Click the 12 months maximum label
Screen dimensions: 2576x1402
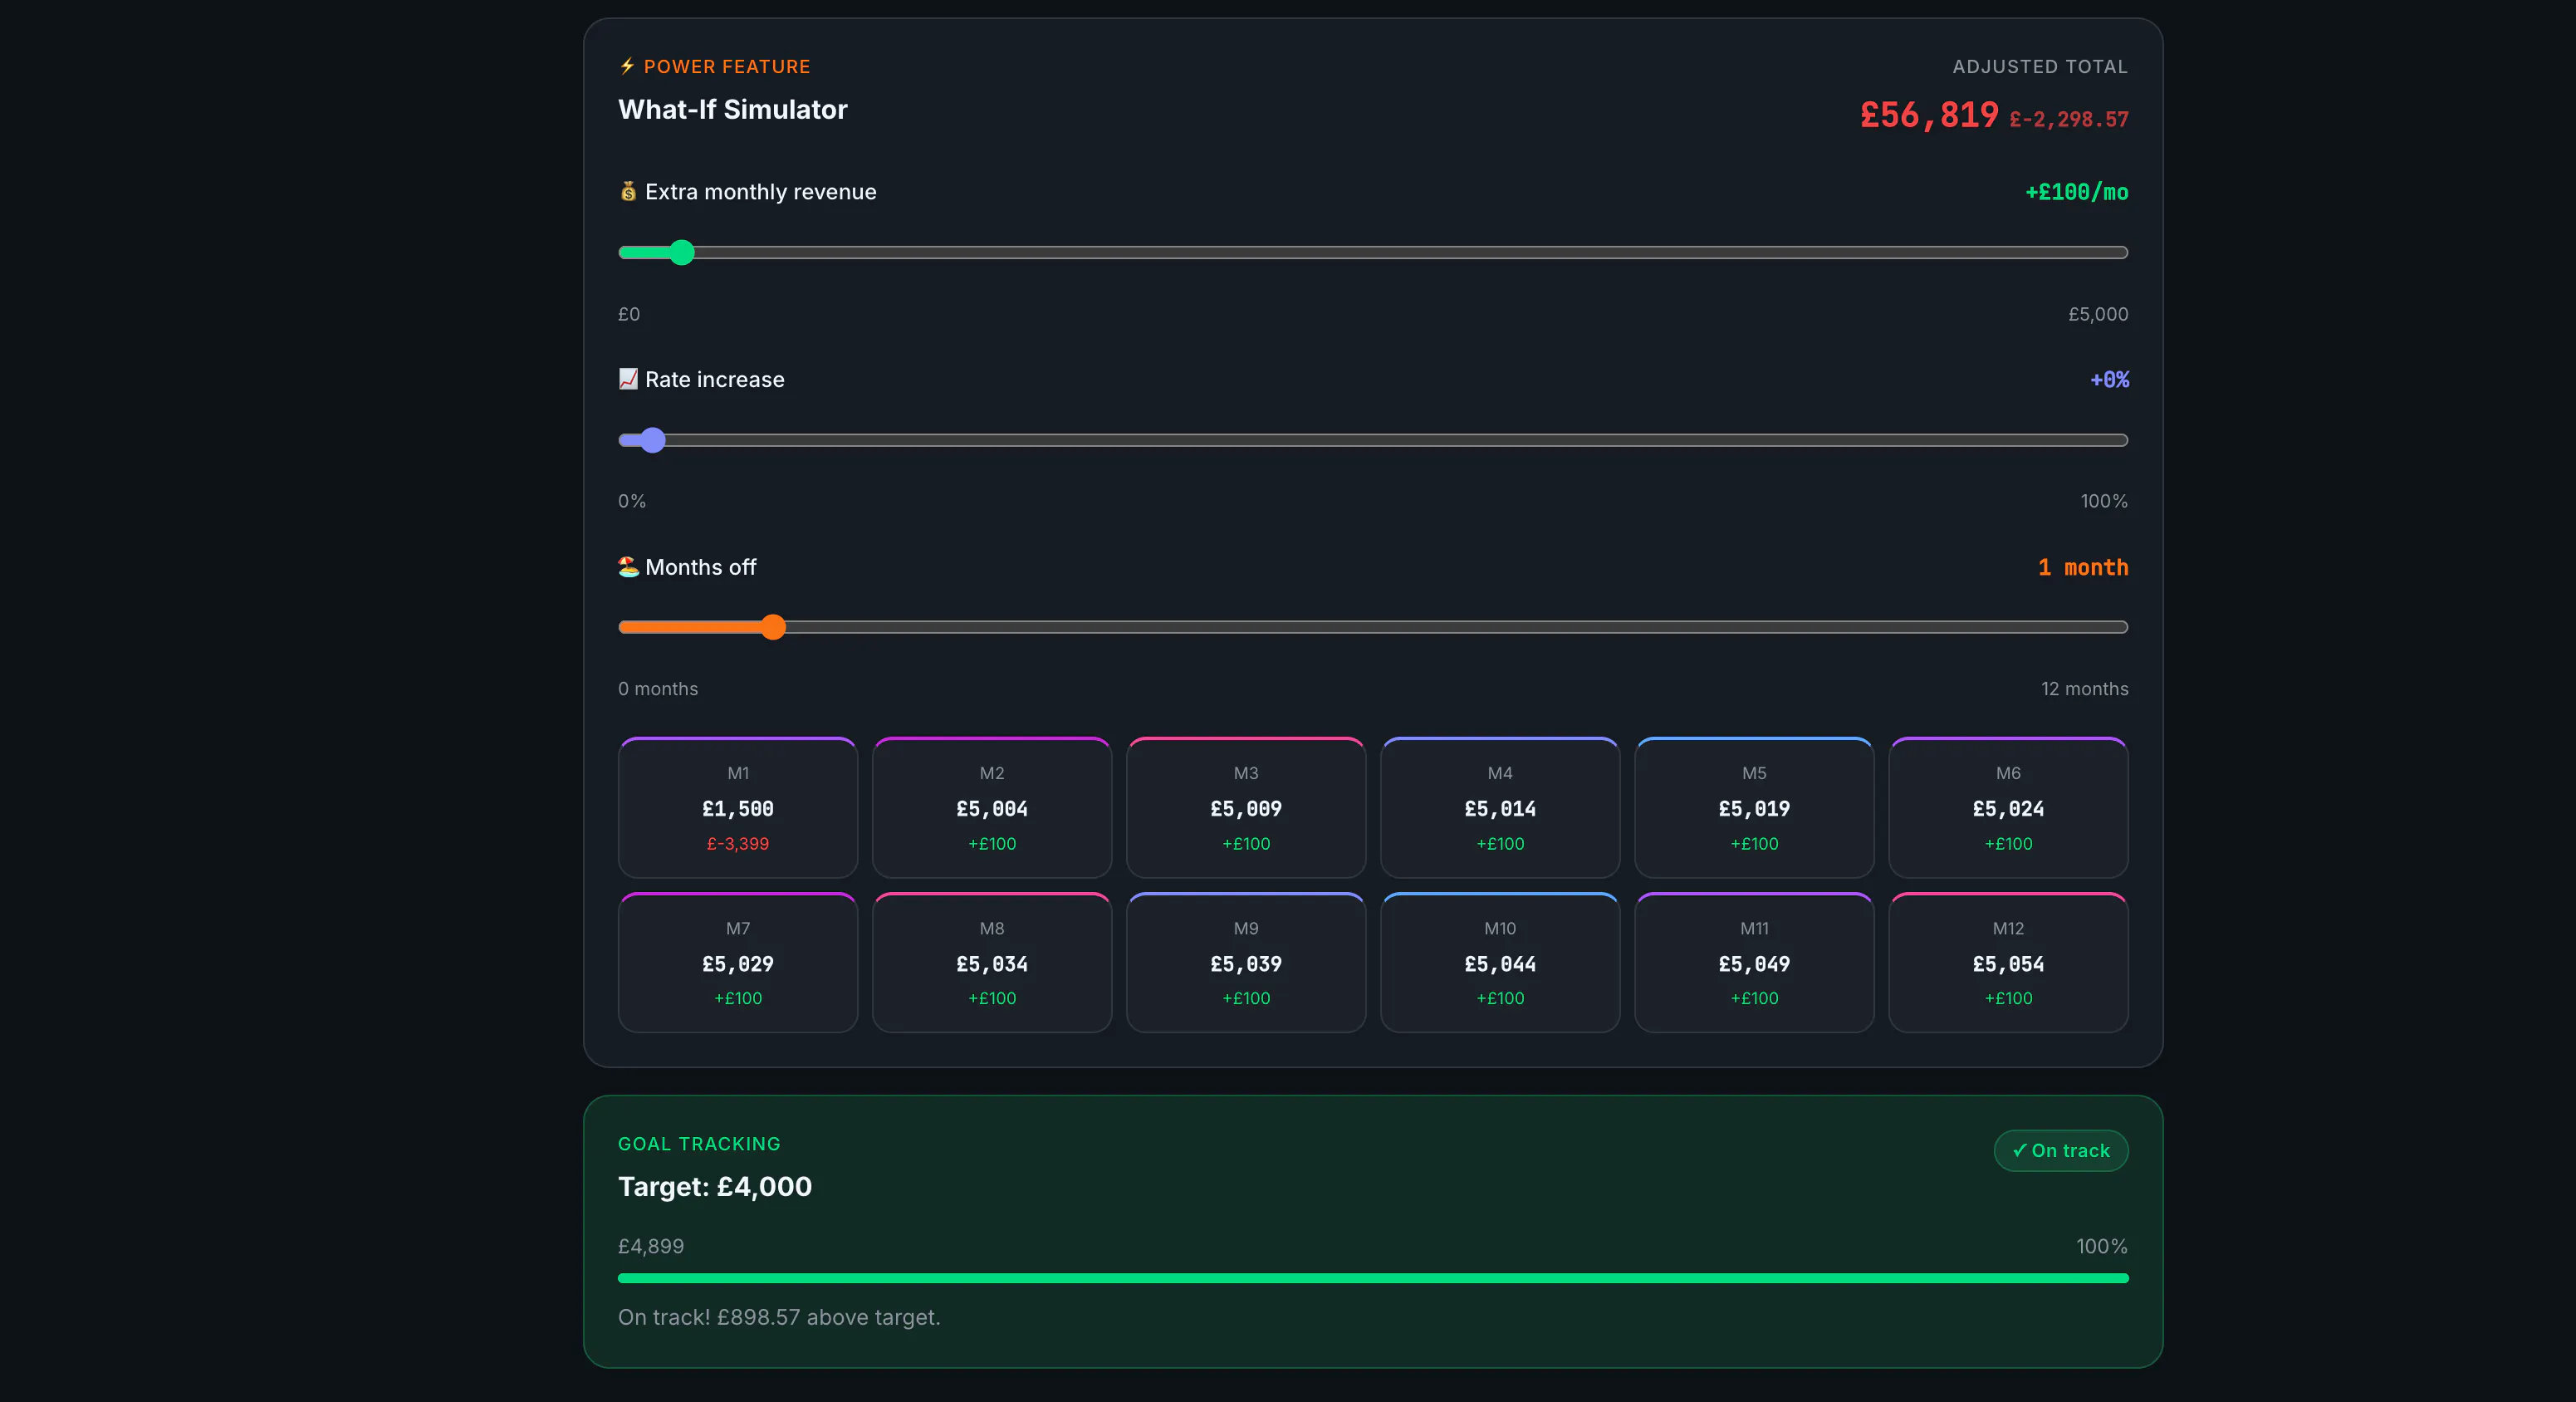[x=2084, y=689]
